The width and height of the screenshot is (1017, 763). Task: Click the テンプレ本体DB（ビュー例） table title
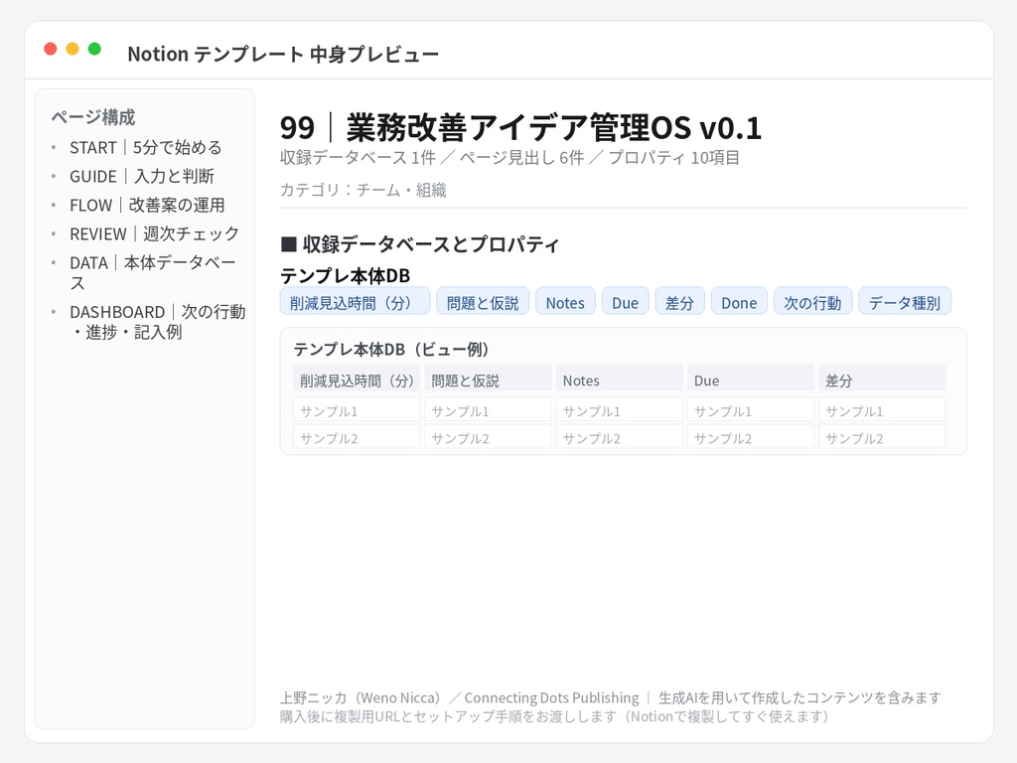[391, 349]
